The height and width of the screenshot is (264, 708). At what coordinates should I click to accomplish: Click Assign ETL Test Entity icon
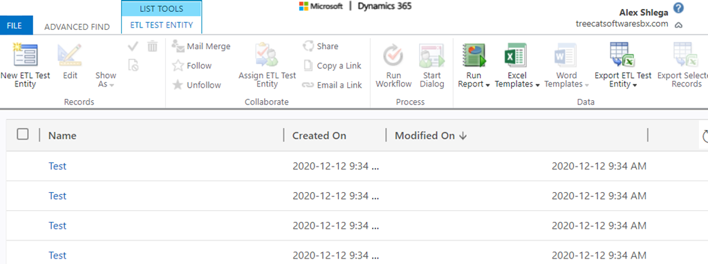click(266, 55)
